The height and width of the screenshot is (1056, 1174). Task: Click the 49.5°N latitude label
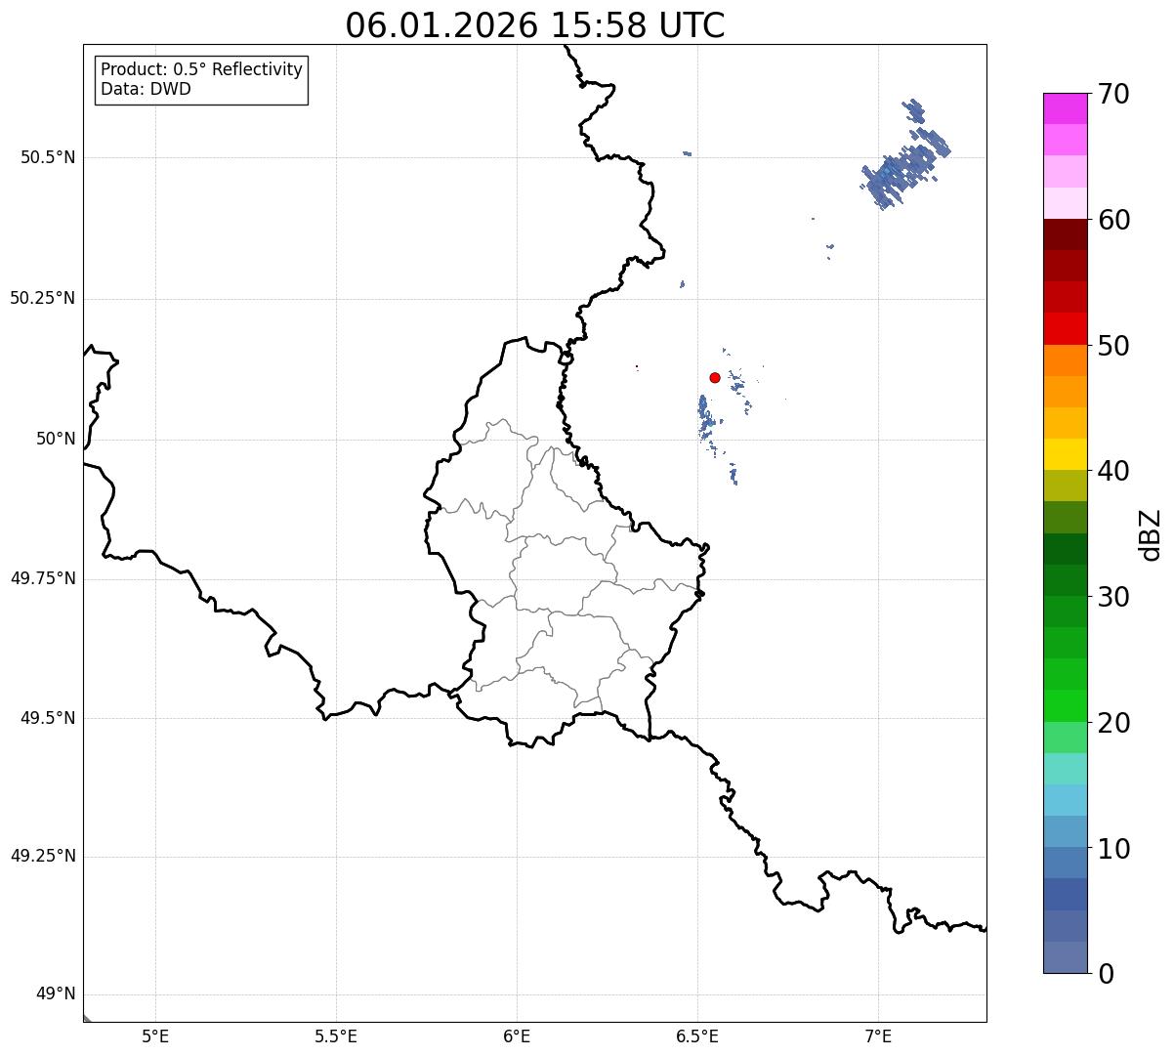pyautogui.click(x=48, y=718)
